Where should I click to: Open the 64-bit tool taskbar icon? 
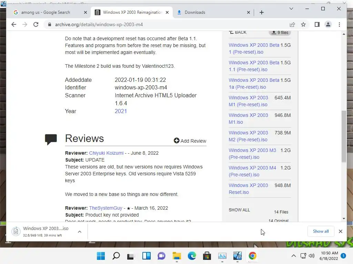pyautogui.click(x=237, y=256)
